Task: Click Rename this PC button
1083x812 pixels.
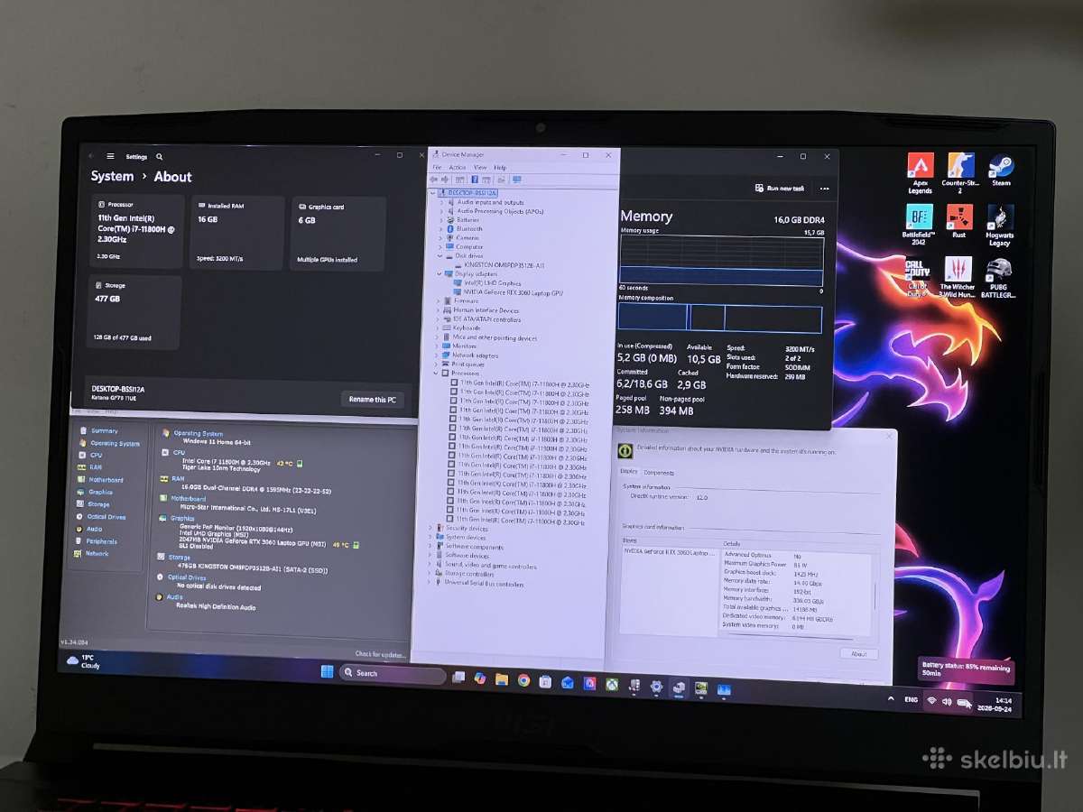Action: (x=373, y=399)
